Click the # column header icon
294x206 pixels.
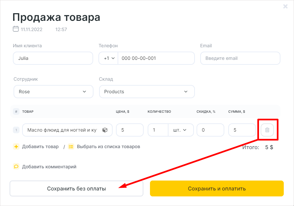16,112
